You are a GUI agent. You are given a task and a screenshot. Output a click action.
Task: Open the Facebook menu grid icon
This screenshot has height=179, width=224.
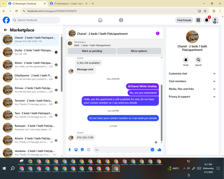(x=198, y=20)
